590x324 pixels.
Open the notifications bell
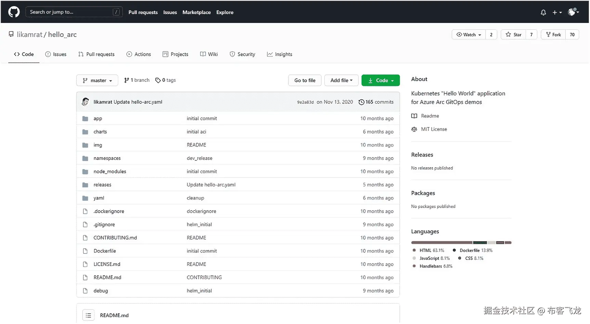click(543, 12)
